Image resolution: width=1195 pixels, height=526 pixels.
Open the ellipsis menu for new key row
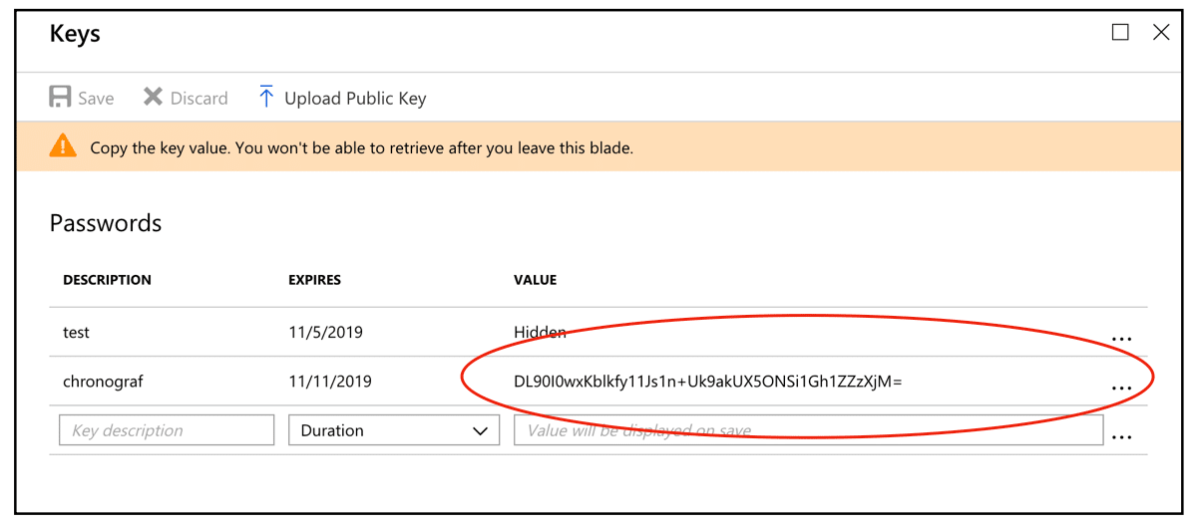point(1121,436)
